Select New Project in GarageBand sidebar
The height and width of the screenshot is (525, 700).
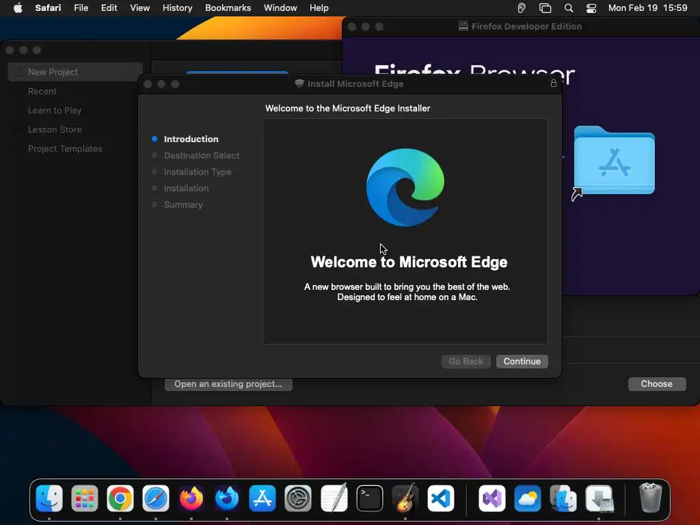(x=75, y=72)
